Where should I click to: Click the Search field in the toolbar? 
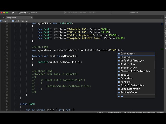click(x=147, y=13)
